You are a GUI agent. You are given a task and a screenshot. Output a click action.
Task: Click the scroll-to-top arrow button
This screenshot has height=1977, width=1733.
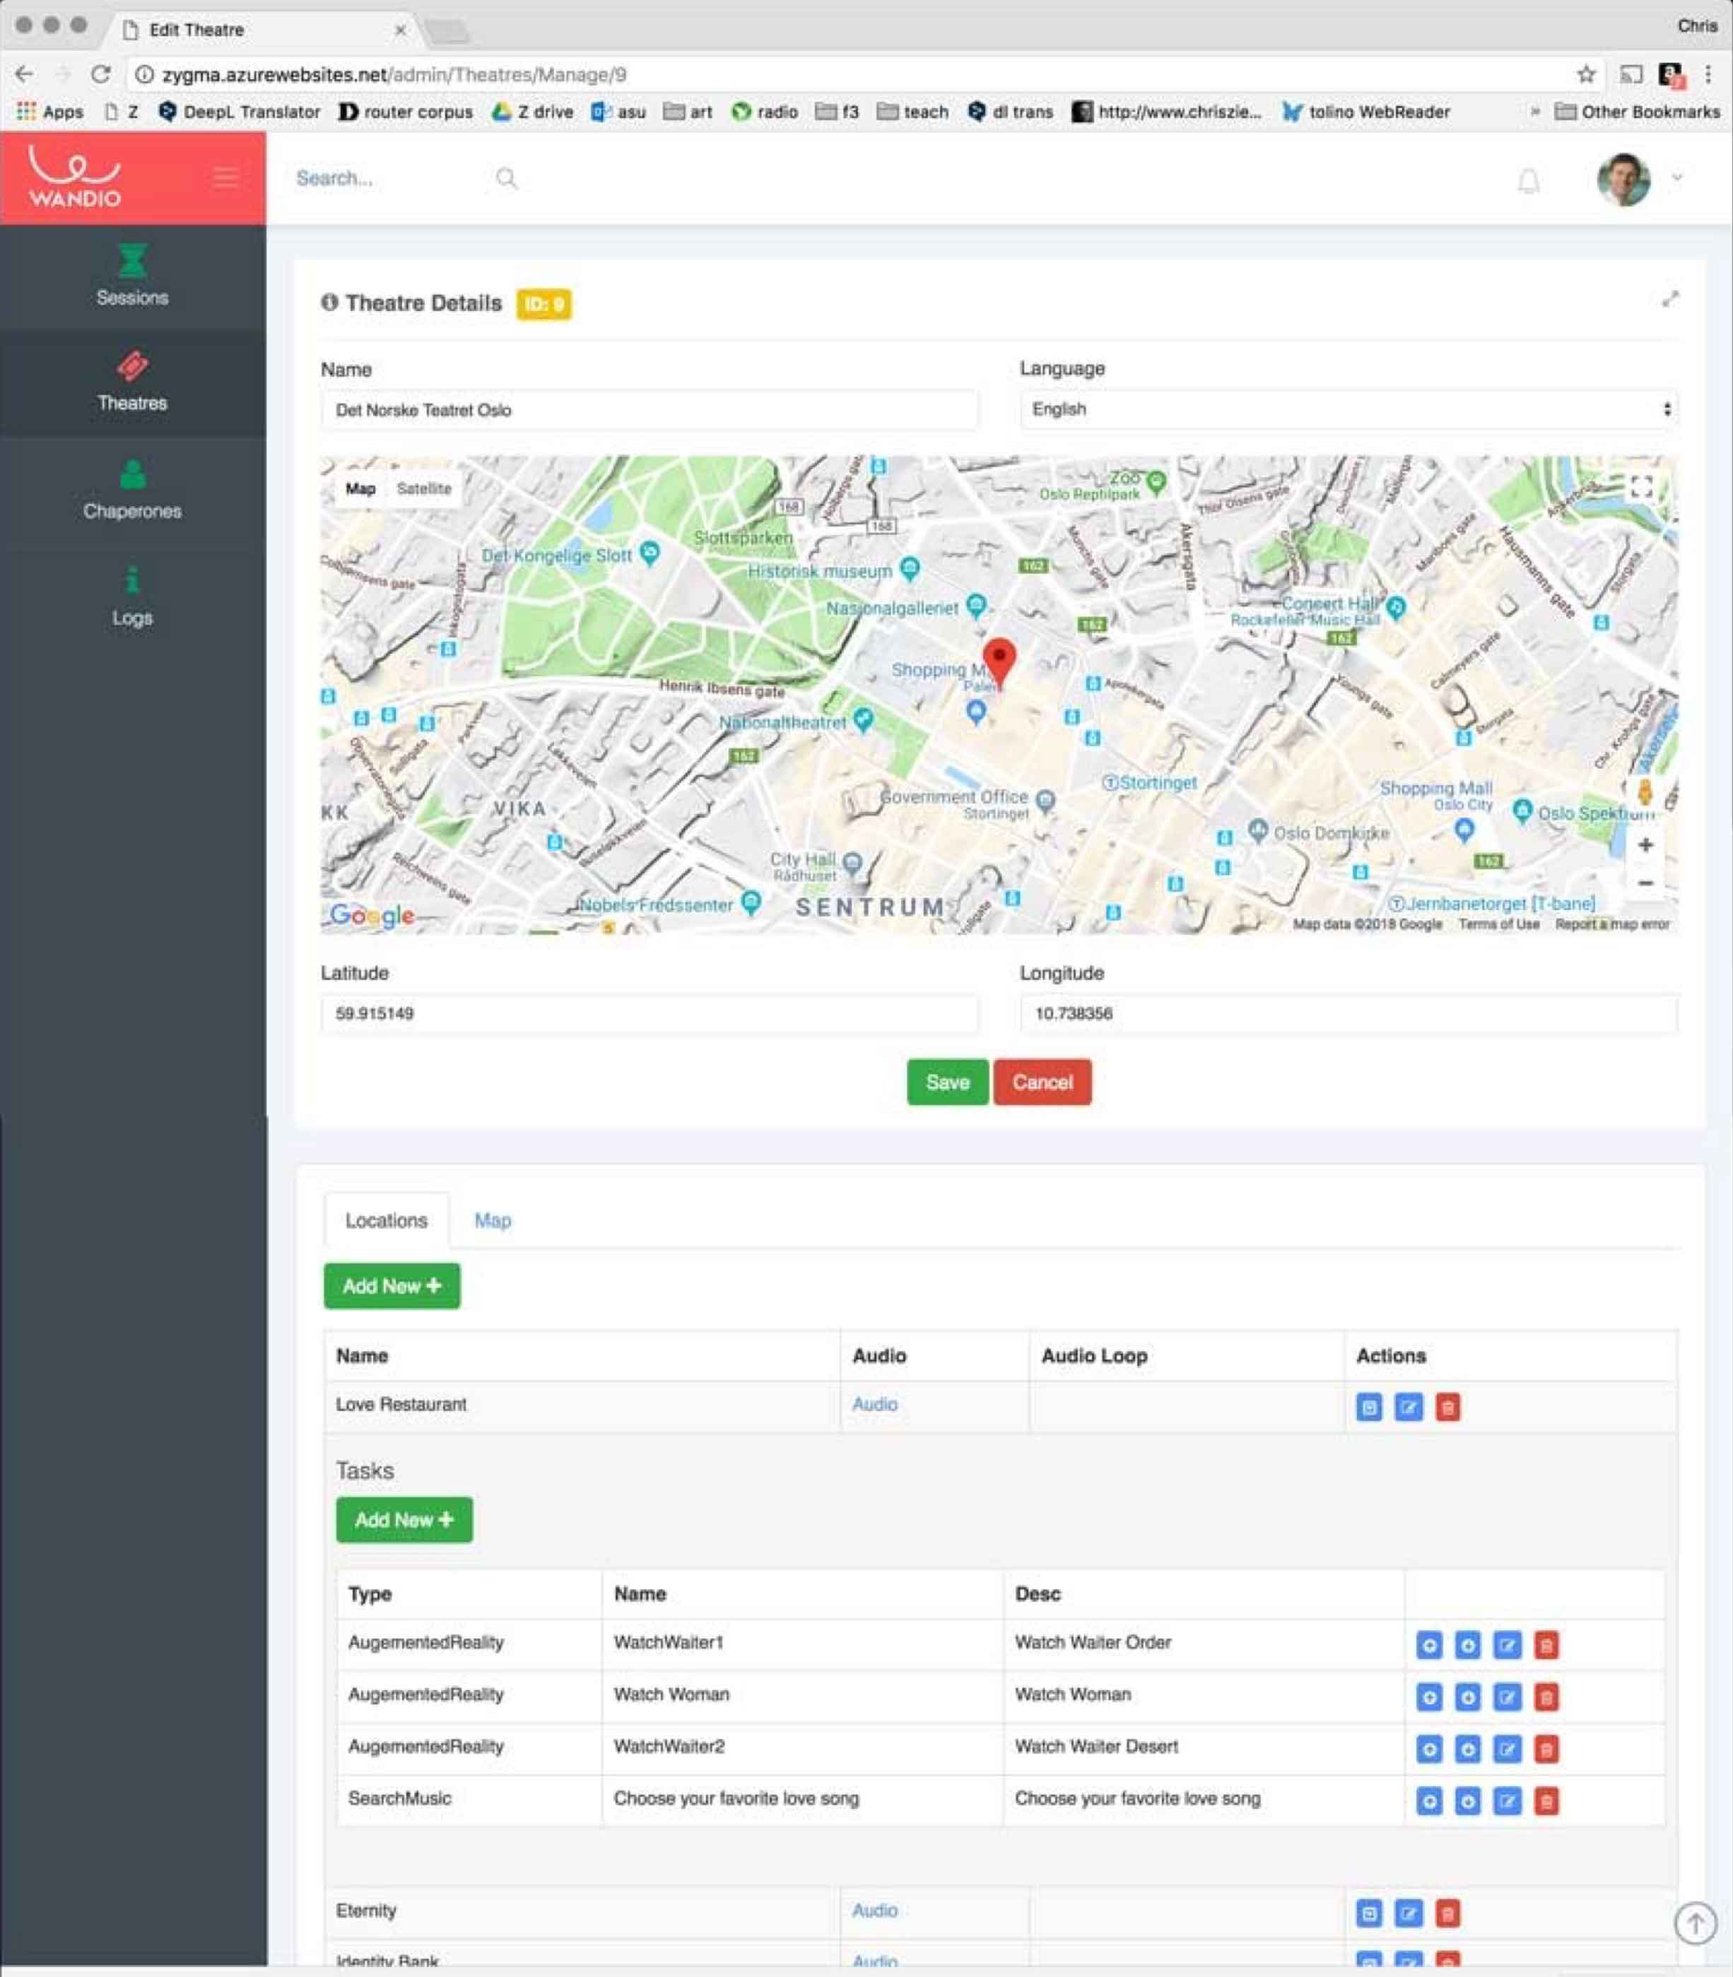1694,1923
